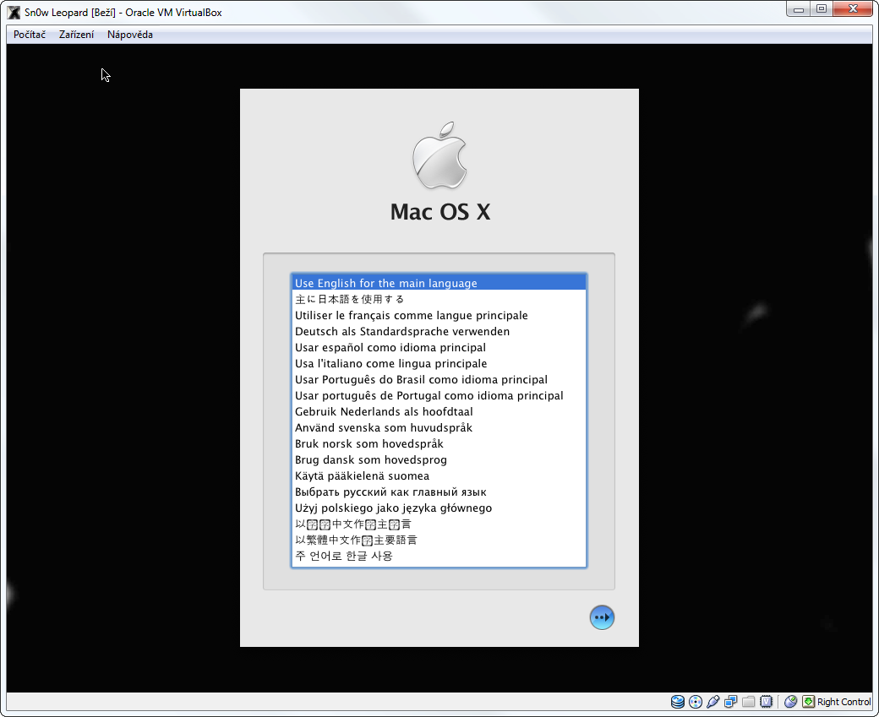The width and height of the screenshot is (879, 717).
Task: Select the Simplified Chinese row with missing glyphs
Action: click(x=439, y=524)
